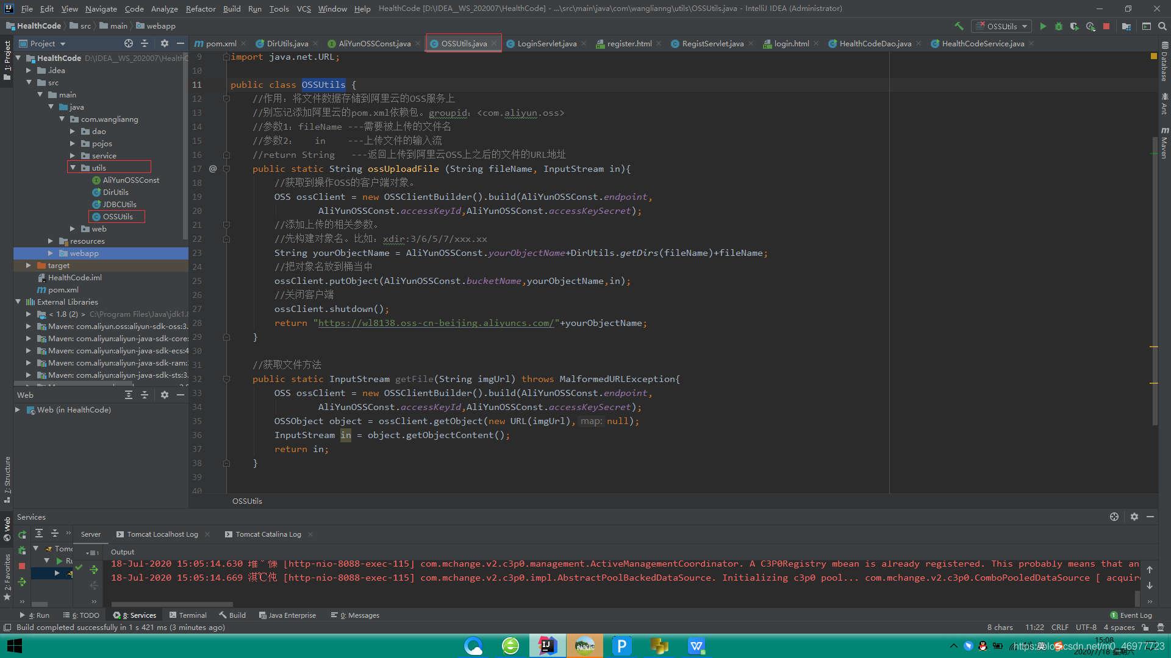This screenshot has width=1171, height=658.
Task: Click the green hammer Build Project icon
Action: tap(959, 26)
